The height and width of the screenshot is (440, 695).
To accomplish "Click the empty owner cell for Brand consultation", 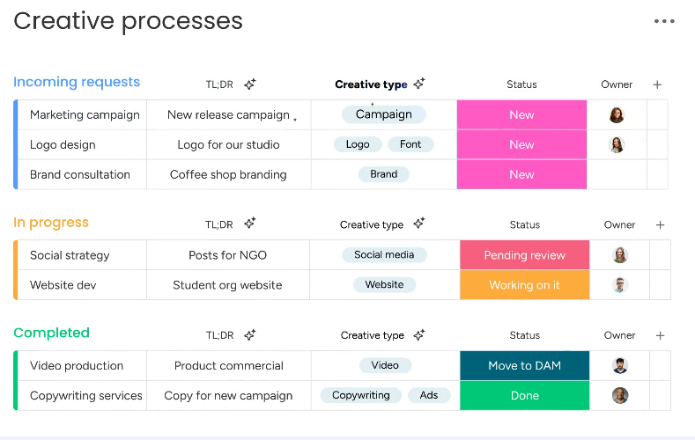I will click(x=617, y=174).
